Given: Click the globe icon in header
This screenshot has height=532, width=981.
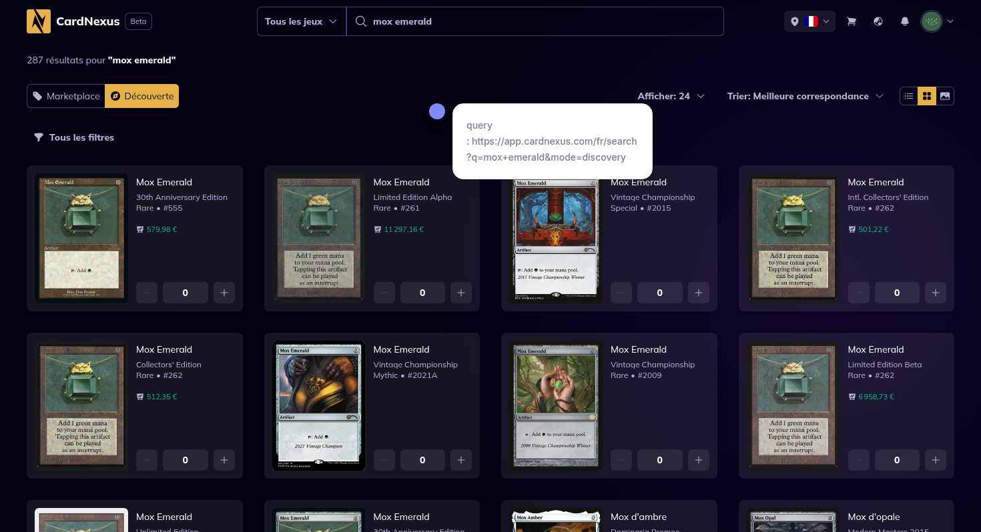Looking at the screenshot, I should [878, 21].
